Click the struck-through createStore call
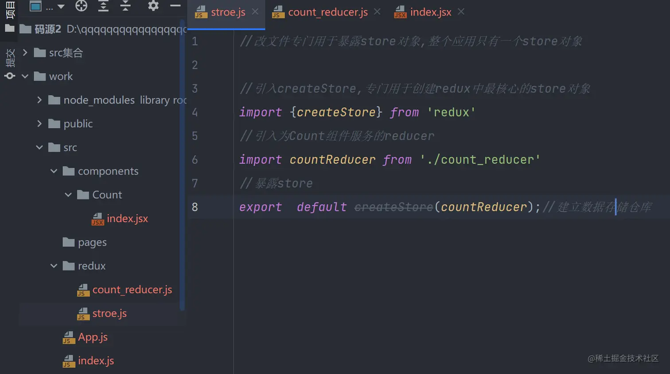This screenshot has height=374, width=670. coord(393,207)
